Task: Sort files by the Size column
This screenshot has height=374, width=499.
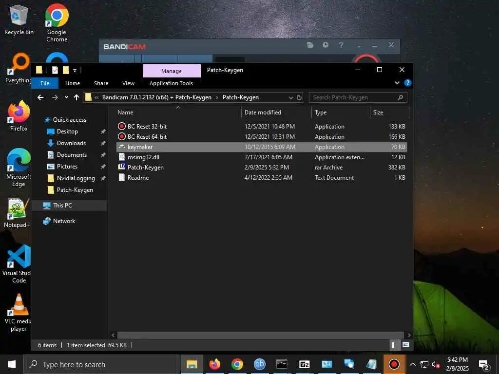Action: (389, 112)
